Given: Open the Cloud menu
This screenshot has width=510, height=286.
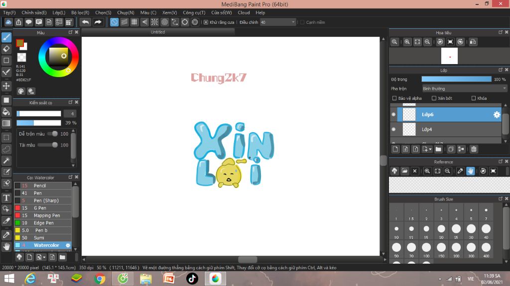Looking at the screenshot, I should click(244, 12).
